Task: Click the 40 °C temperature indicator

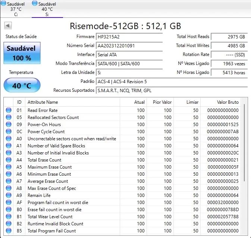Action: [x=22, y=85]
